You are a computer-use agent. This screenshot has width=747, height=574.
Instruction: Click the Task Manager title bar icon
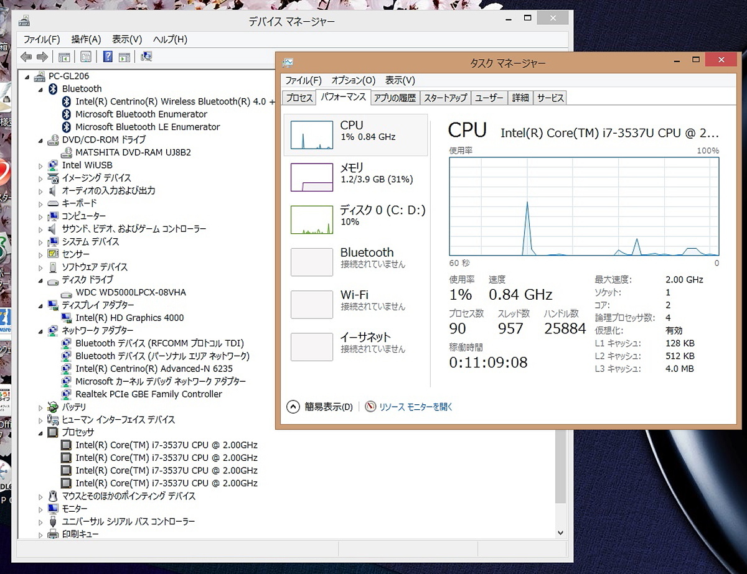(288, 63)
